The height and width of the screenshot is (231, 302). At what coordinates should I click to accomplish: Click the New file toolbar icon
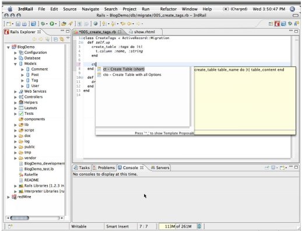(x=9, y=24)
